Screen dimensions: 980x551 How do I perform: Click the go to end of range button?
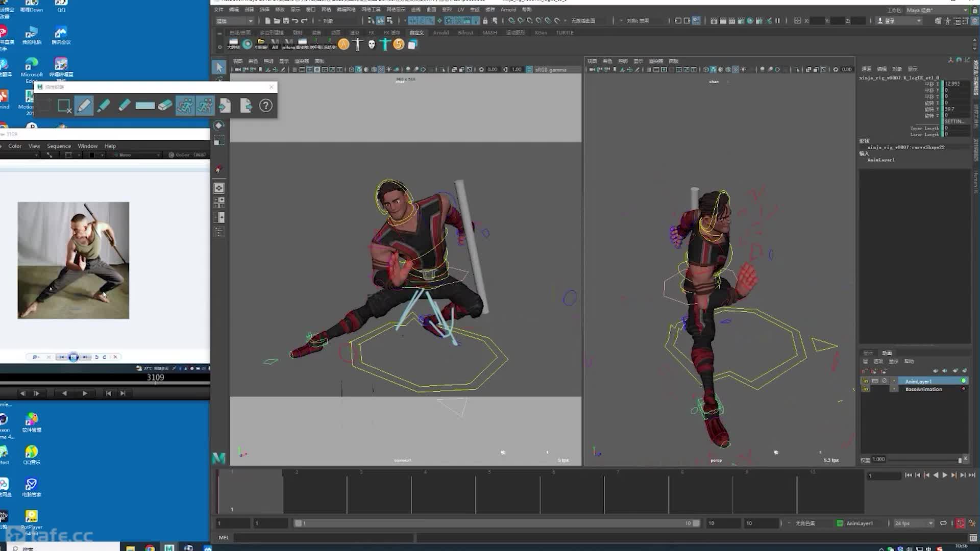pyautogui.click(x=972, y=475)
